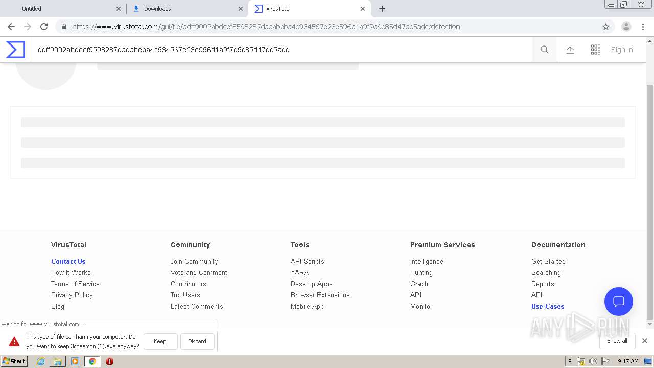
Task: Open Internet Explorer from the taskbar
Action: 40,361
